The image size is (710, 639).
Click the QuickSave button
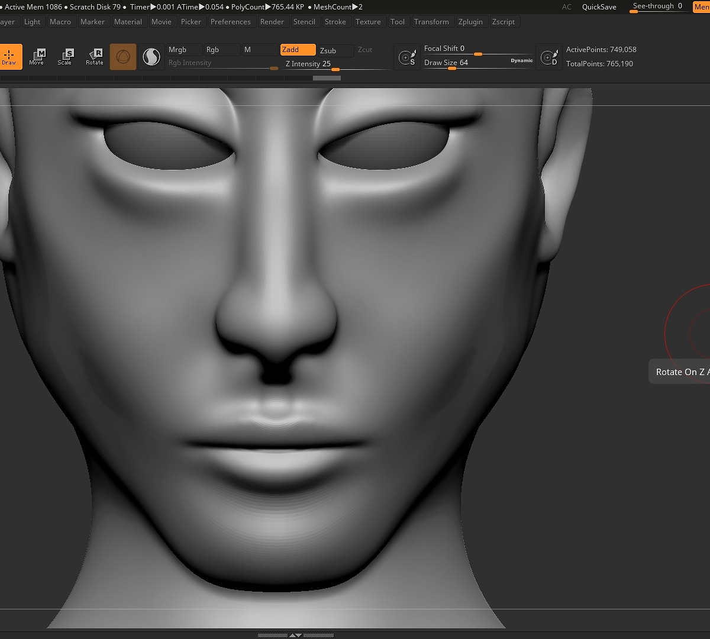(599, 7)
